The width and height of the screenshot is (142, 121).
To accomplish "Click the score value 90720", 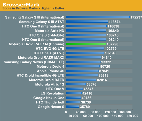I will pos(105,66).
